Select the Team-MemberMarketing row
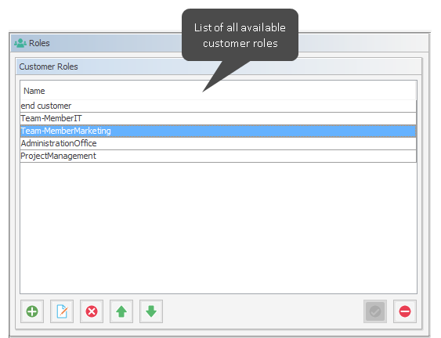This screenshot has height=338, width=441. (x=219, y=131)
